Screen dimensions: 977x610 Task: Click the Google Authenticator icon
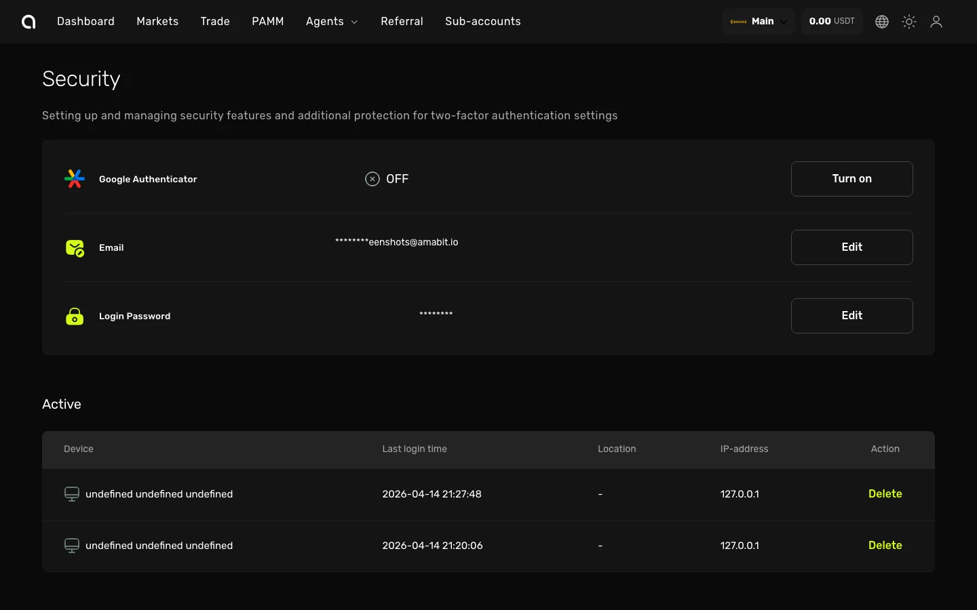point(75,179)
